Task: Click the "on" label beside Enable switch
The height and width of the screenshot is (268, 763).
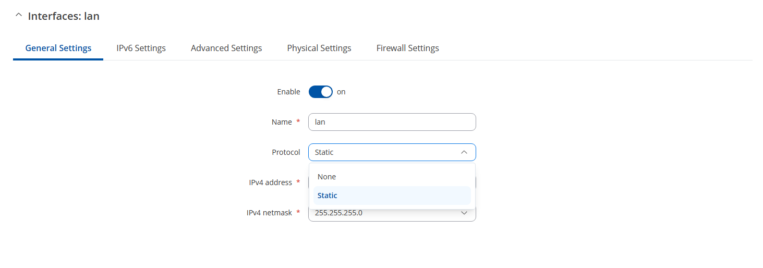Action: pos(341,92)
